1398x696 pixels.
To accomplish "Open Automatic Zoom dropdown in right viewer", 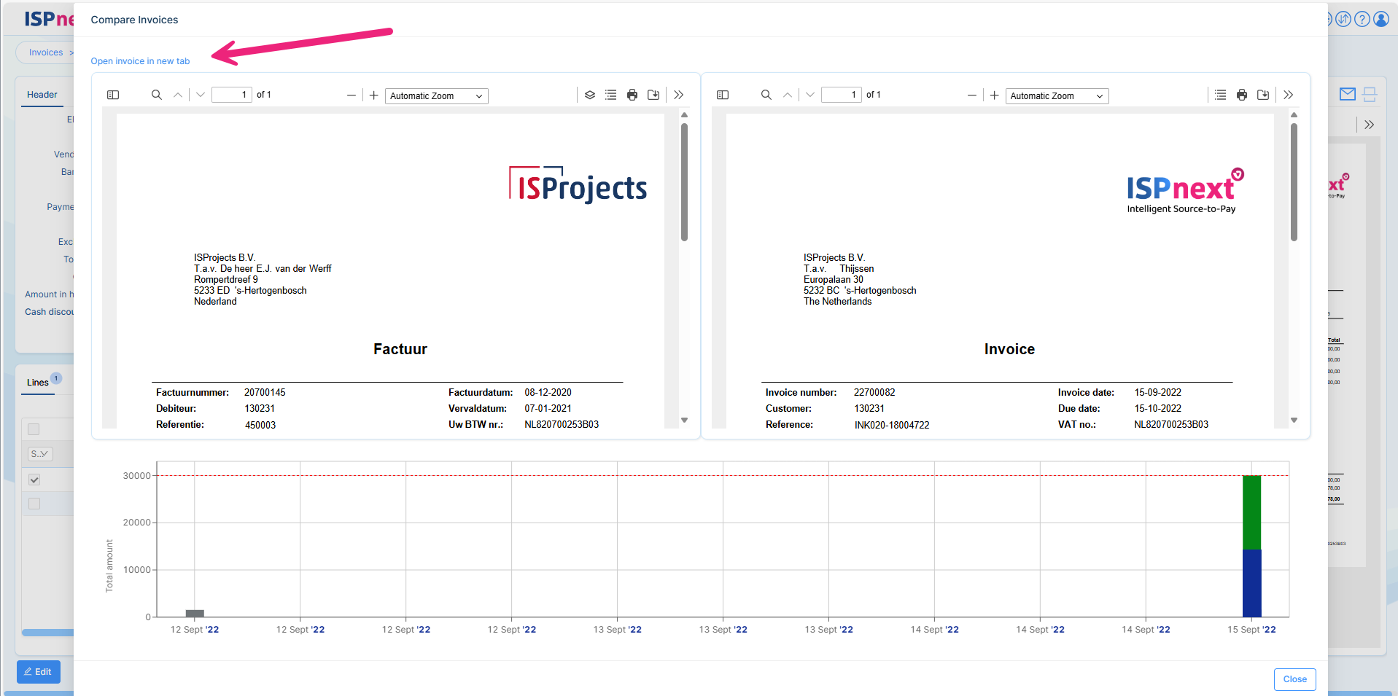I will pyautogui.click(x=1057, y=96).
